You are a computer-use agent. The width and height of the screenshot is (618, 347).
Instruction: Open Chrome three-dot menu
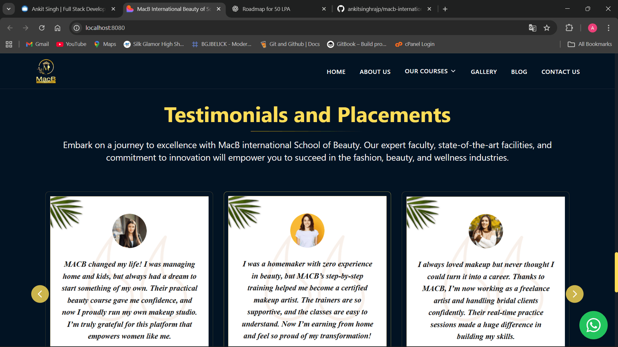coord(608,28)
